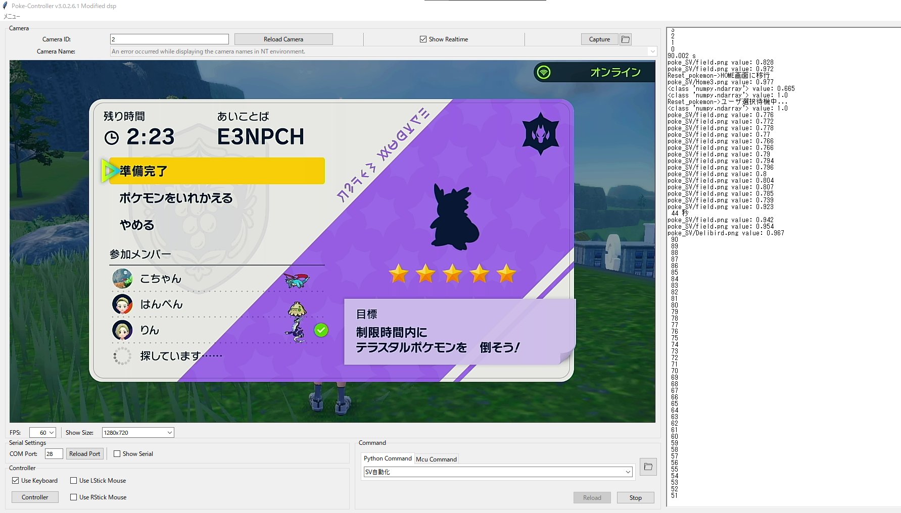The height and width of the screenshot is (513, 901).
Task: Click the poke_SV/Delibird.png log line
Action: (726, 233)
